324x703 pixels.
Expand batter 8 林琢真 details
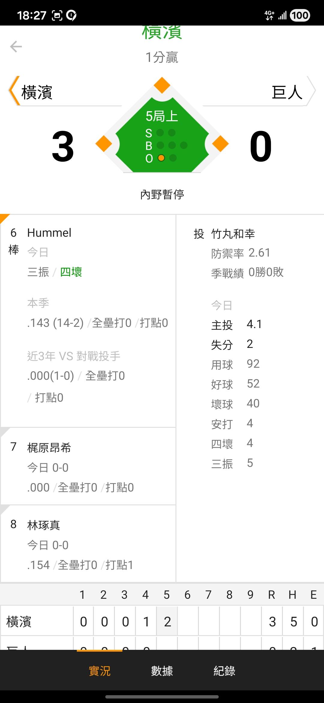pos(88,544)
